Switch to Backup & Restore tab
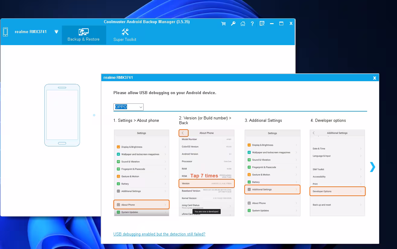This screenshot has height=249, width=397. click(84, 35)
